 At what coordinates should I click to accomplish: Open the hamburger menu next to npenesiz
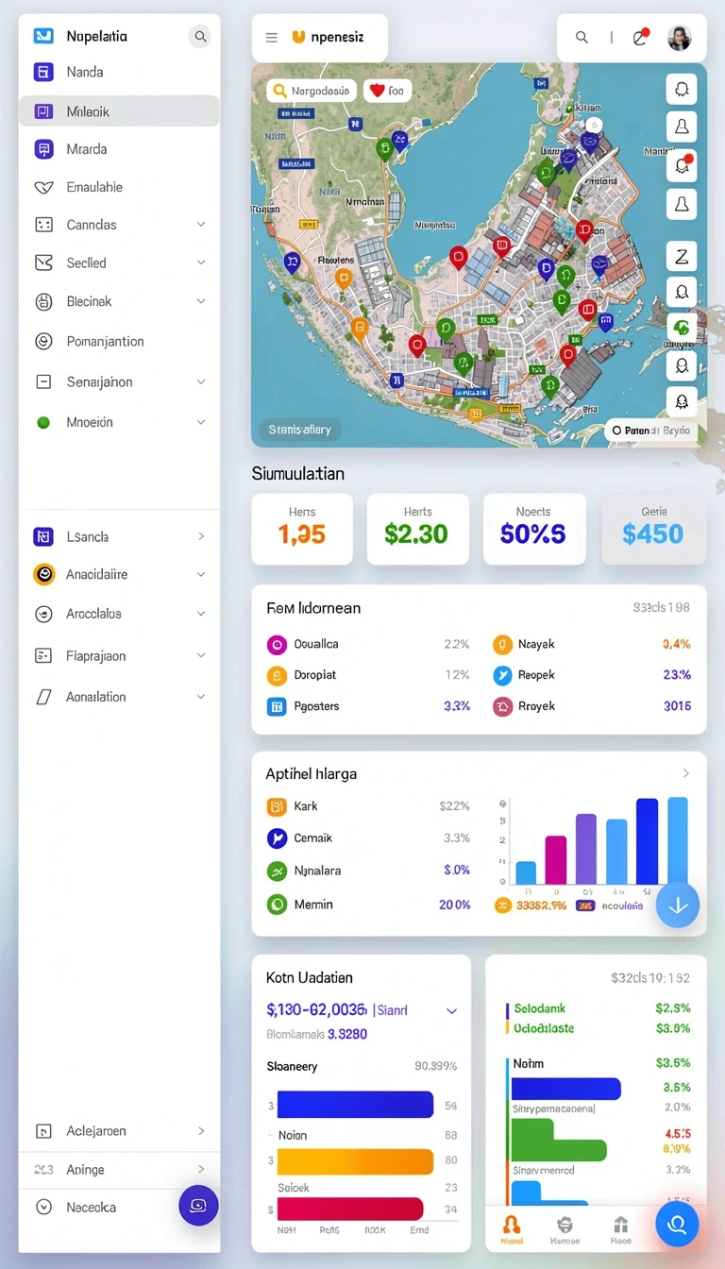(x=272, y=38)
